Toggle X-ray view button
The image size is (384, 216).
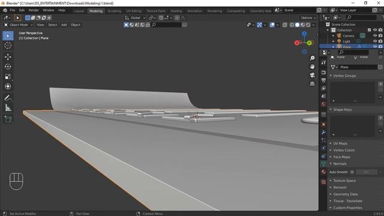(x=284, y=25)
